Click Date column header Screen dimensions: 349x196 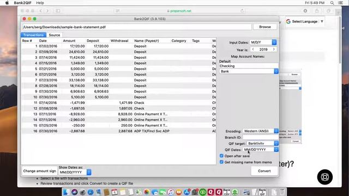pos(43,41)
